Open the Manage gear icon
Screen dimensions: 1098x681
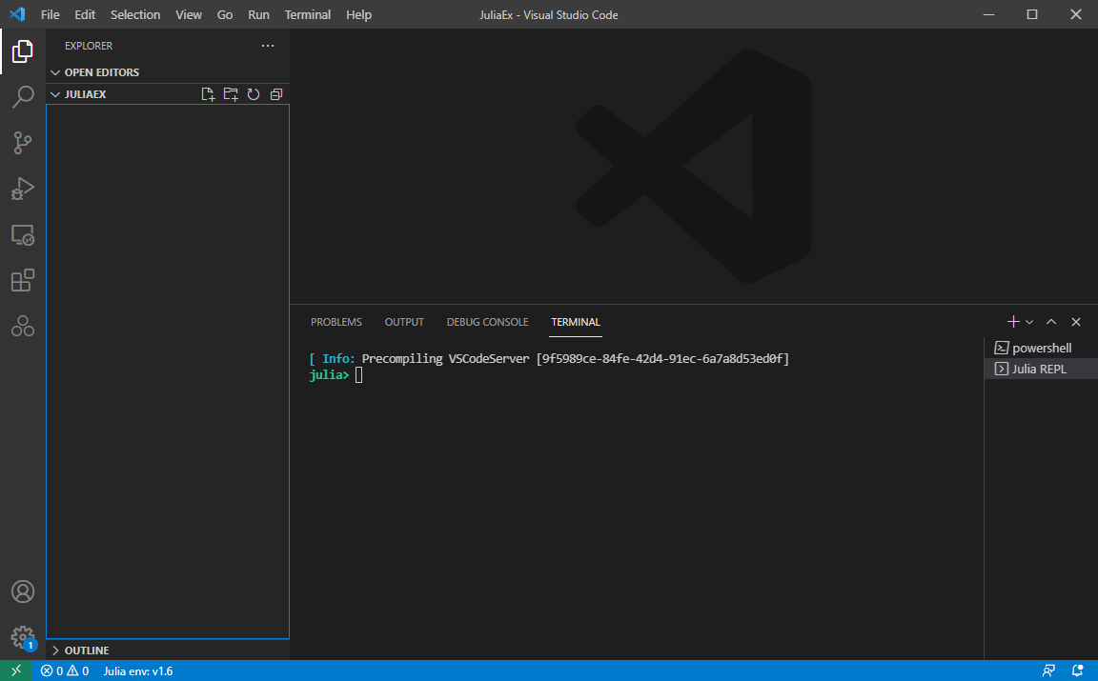point(23,637)
